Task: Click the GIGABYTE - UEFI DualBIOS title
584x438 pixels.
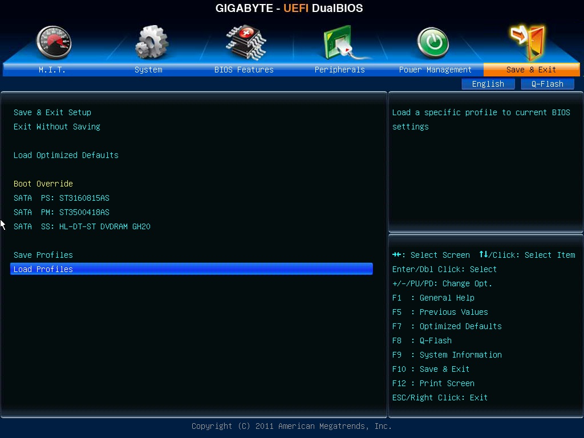Action: click(289, 8)
